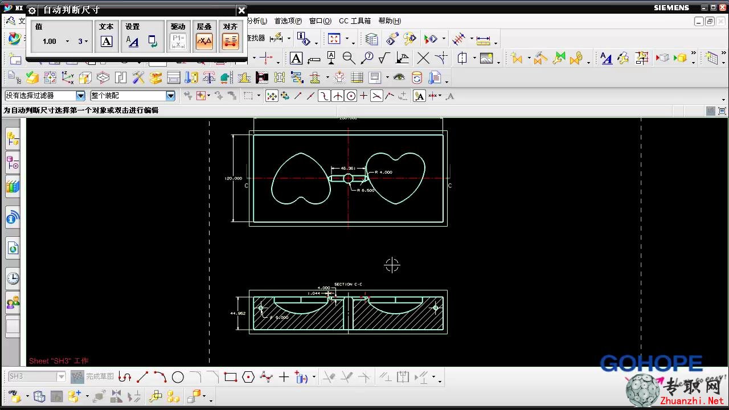
Task: Click the tabular note grid icon
Action: [x=357, y=77]
